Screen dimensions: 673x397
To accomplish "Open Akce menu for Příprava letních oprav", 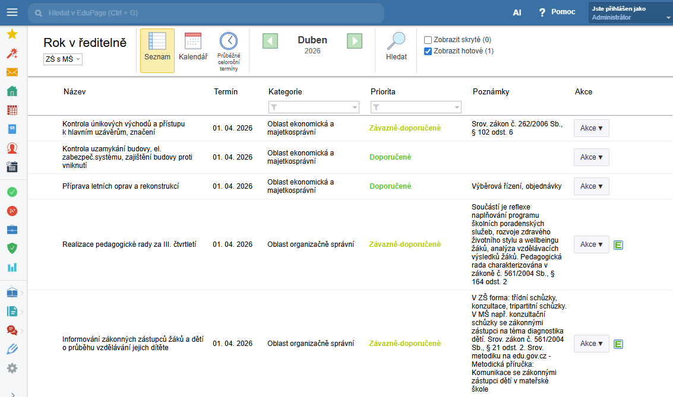I will [x=591, y=186].
